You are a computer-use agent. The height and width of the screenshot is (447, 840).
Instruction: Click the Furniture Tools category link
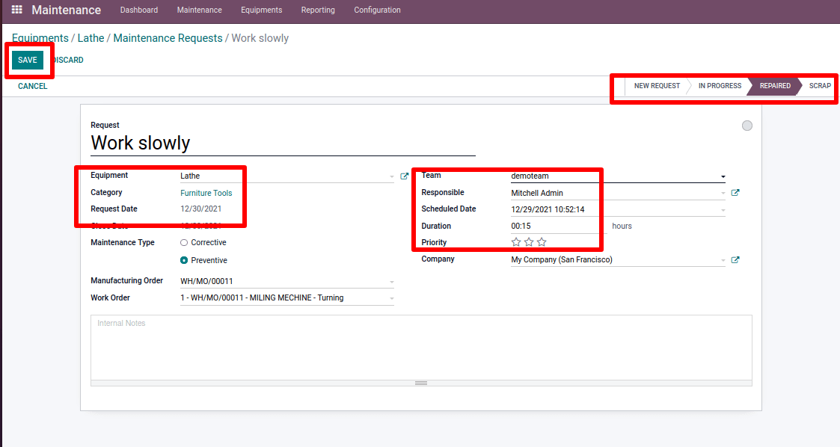[206, 193]
